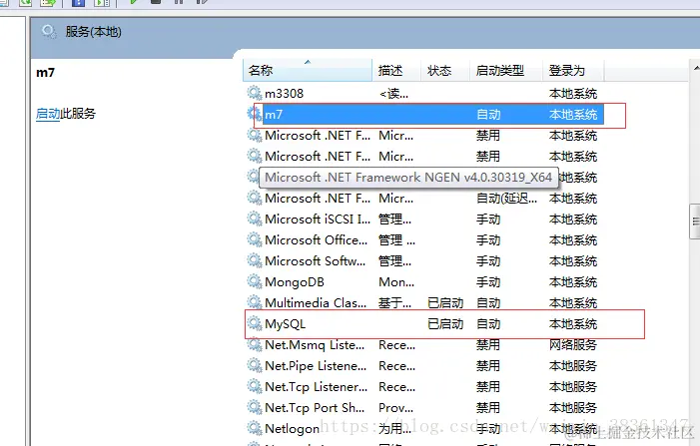Click the 本地服务 login cell of Net.Pipe Listene...
The width and height of the screenshot is (700, 446).
coord(573,366)
